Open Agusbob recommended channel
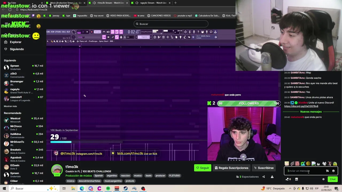Viewport: 342px width, 192px height. click(x=23, y=159)
